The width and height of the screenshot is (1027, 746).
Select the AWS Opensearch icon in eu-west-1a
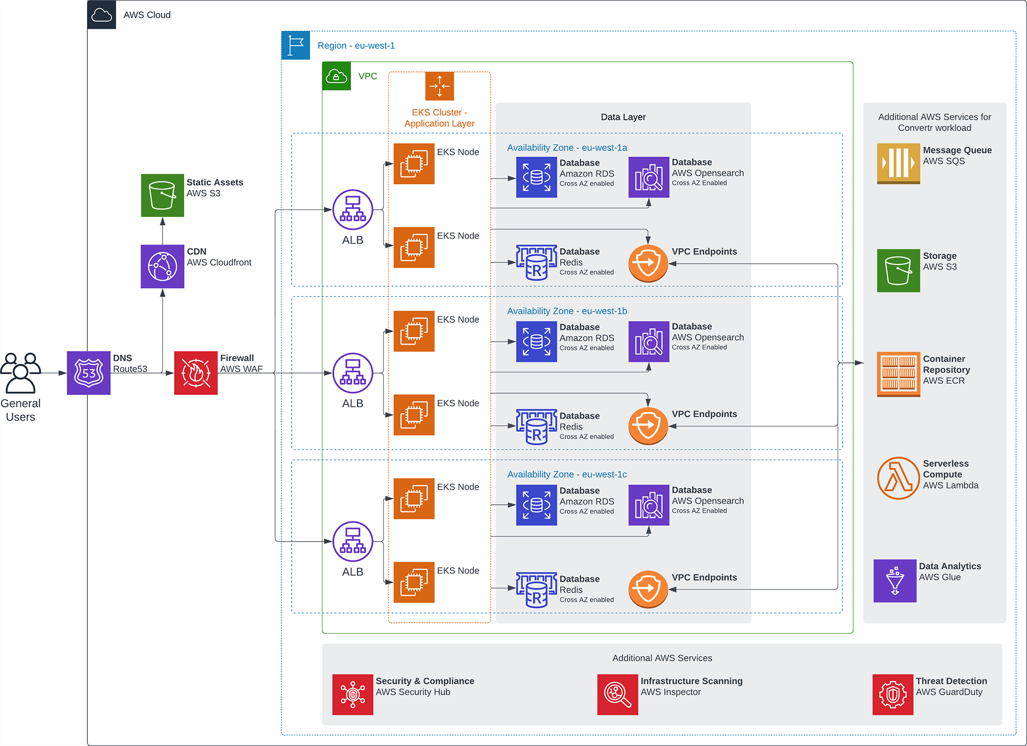649,177
